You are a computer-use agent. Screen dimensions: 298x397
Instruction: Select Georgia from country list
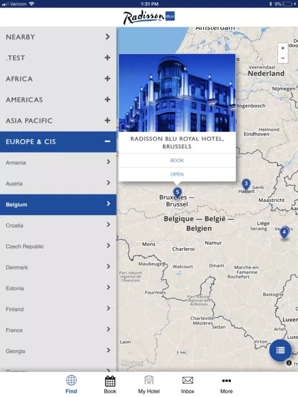click(x=58, y=351)
